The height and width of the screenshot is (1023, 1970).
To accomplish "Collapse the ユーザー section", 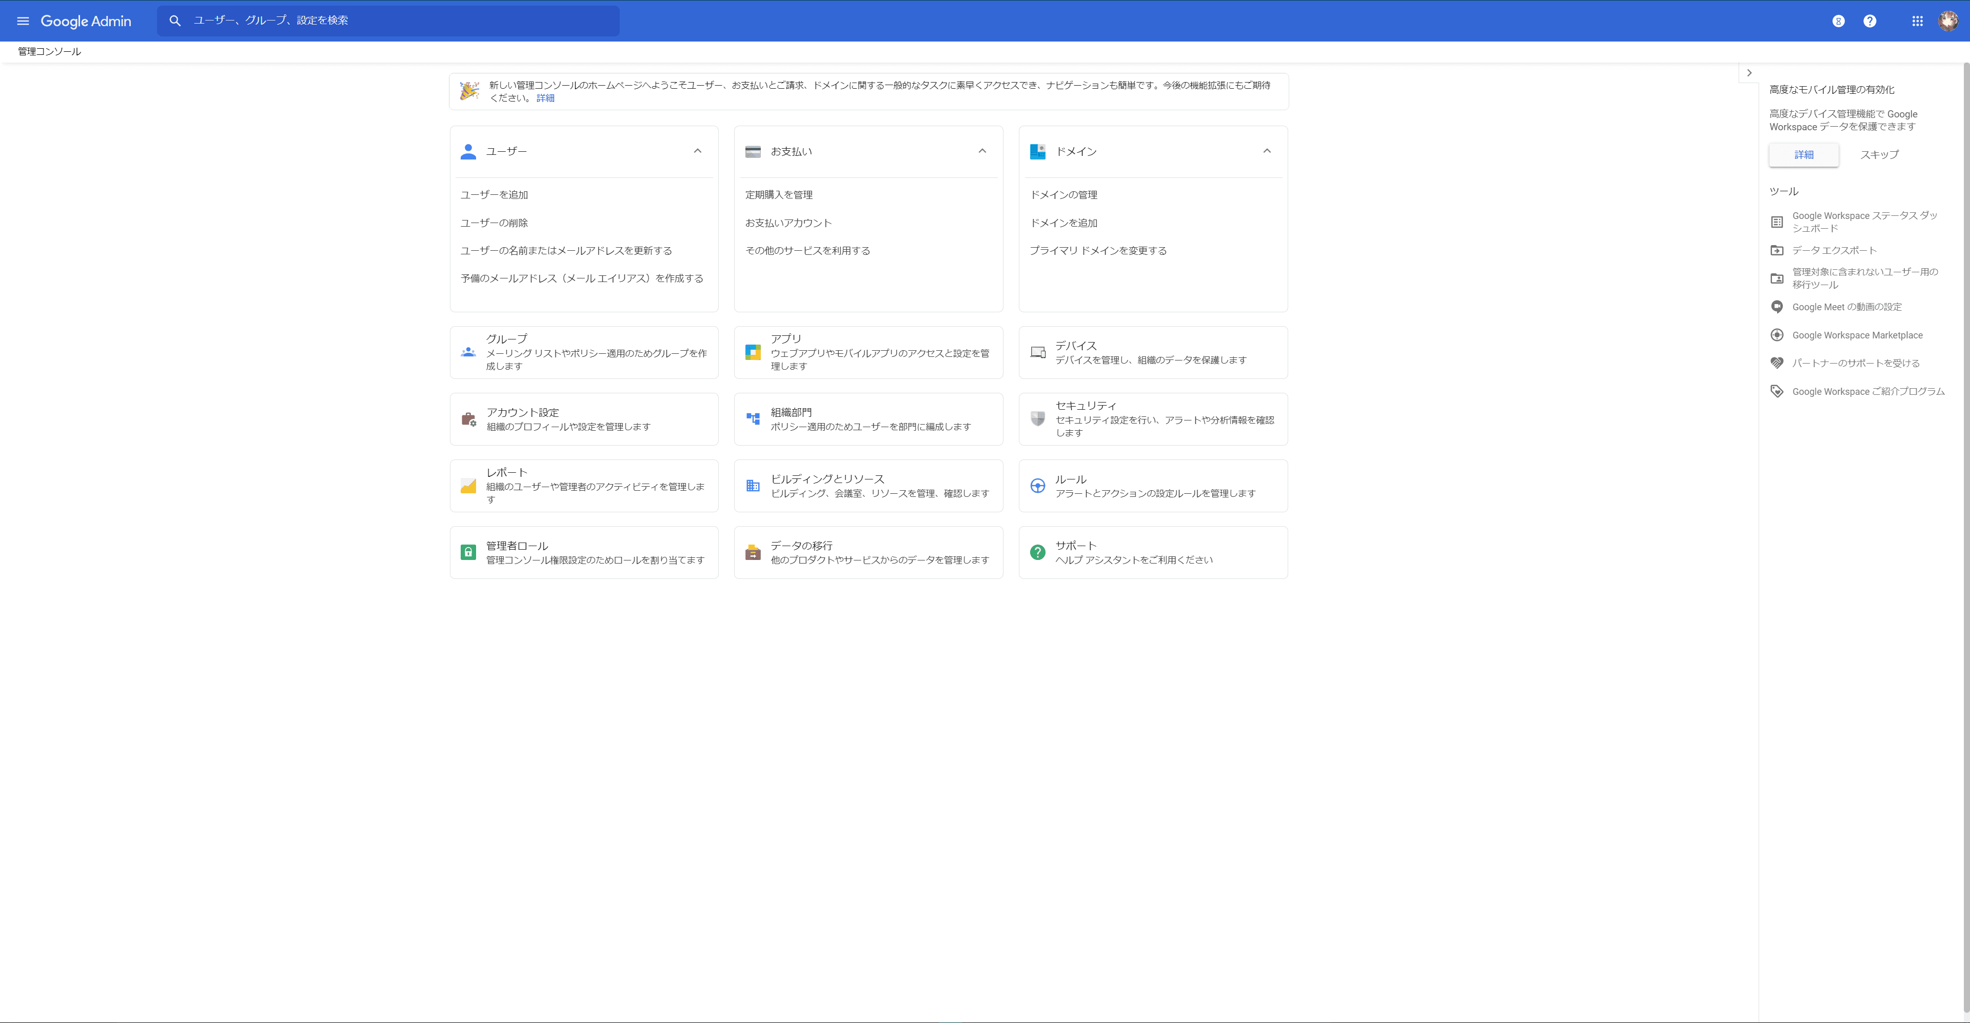I will (x=697, y=151).
